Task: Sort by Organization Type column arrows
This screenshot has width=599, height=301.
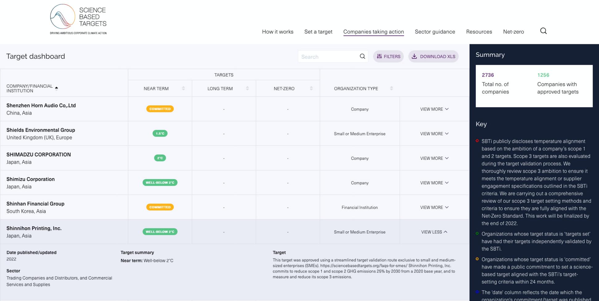Action: coord(391,88)
